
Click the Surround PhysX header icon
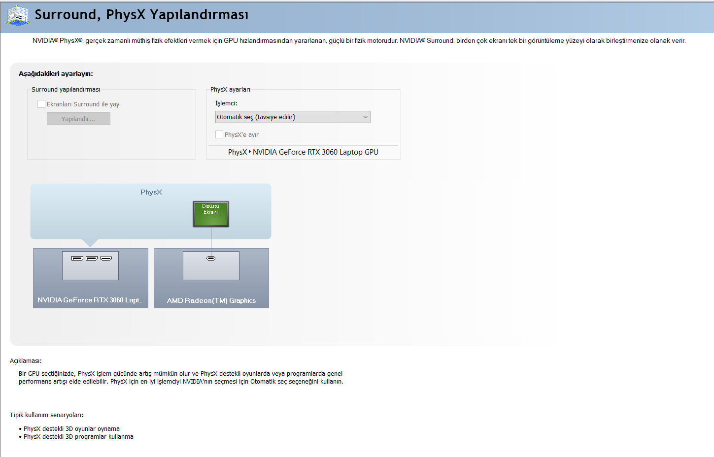[18, 15]
